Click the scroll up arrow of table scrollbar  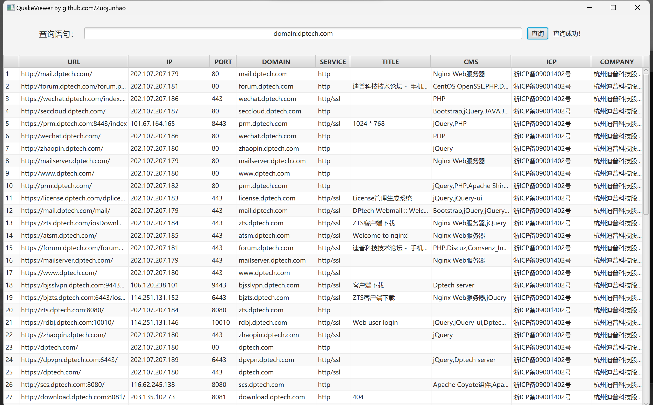click(646, 70)
